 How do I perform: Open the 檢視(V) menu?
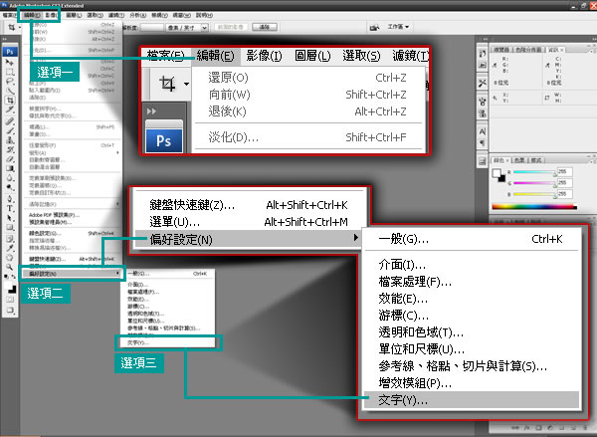(x=159, y=15)
